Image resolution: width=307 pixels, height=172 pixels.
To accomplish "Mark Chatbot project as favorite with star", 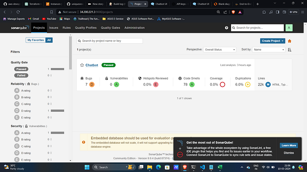I will (82, 65).
